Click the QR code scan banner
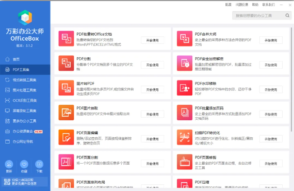The image size is (294, 191). [x=25, y=182]
